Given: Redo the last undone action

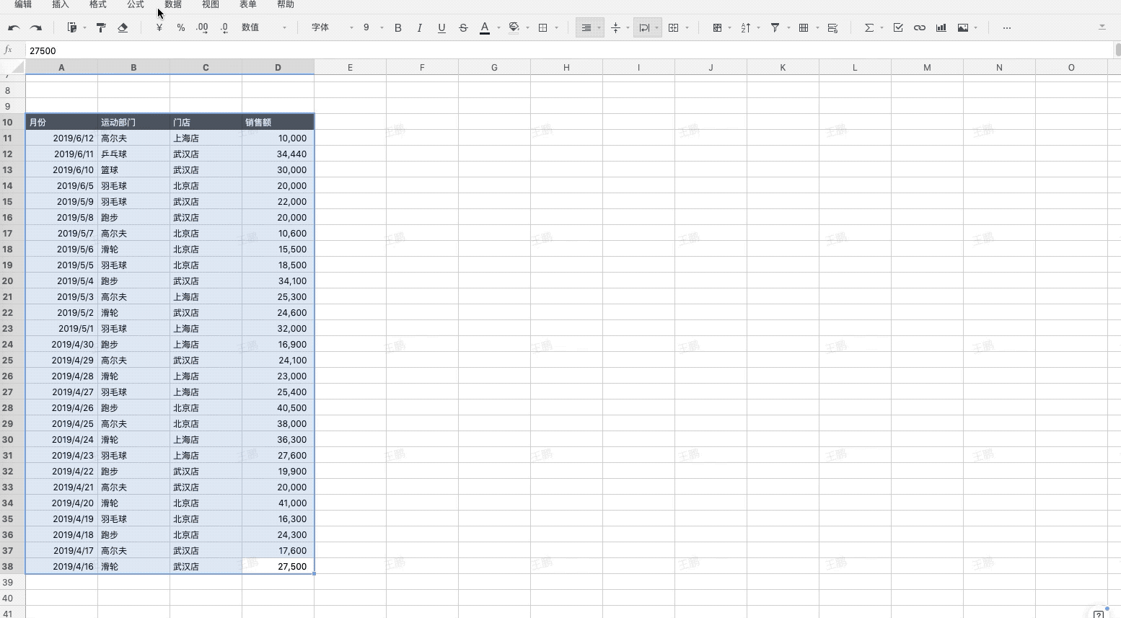Looking at the screenshot, I should click(36, 28).
